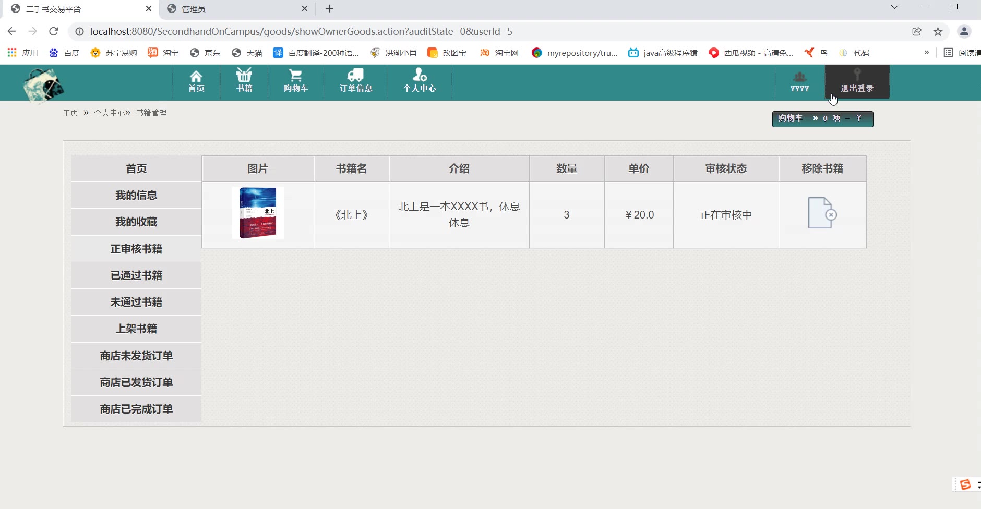
Task: Click the 购物车 summary button
Action: (x=822, y=119)
